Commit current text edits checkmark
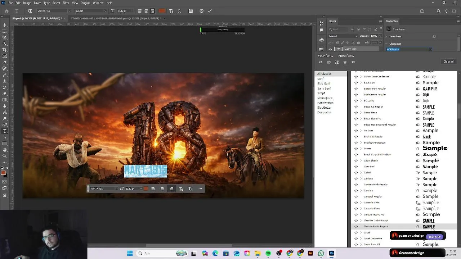 [210, 11]
